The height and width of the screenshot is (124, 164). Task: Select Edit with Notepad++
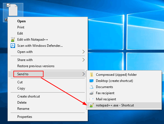click(x=48, y=40)
